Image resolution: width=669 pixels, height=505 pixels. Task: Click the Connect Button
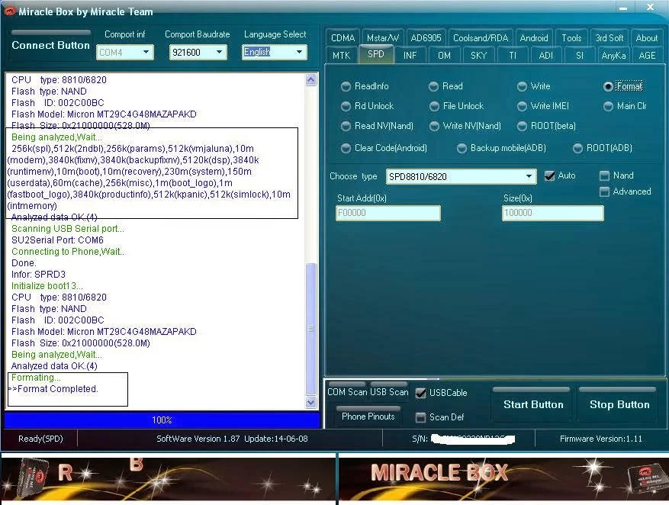50,45
